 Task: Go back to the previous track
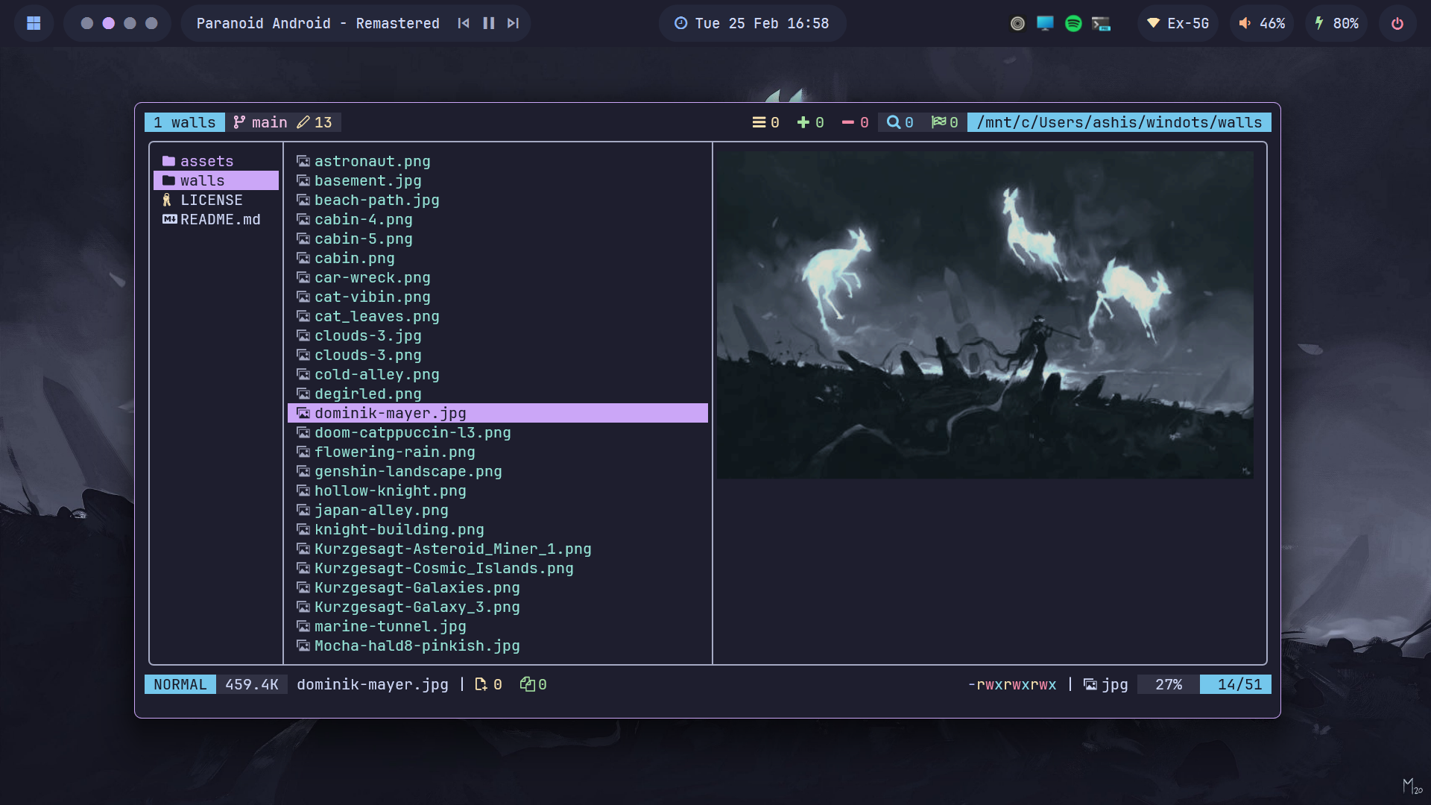coord(464,23)
